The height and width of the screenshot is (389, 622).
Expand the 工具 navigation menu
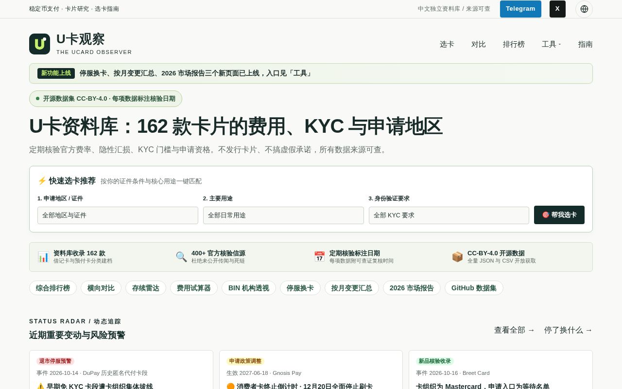click(551, 44)
